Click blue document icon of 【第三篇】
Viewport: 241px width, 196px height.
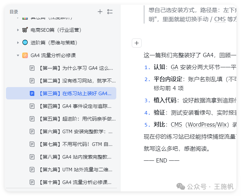[x=32, y=93]
